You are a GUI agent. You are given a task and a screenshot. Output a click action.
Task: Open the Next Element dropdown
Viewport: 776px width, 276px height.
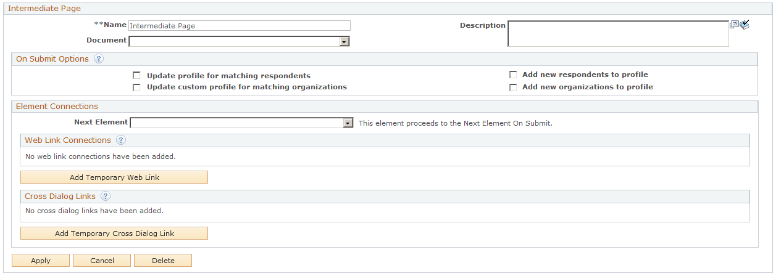[x=348, y=123]
